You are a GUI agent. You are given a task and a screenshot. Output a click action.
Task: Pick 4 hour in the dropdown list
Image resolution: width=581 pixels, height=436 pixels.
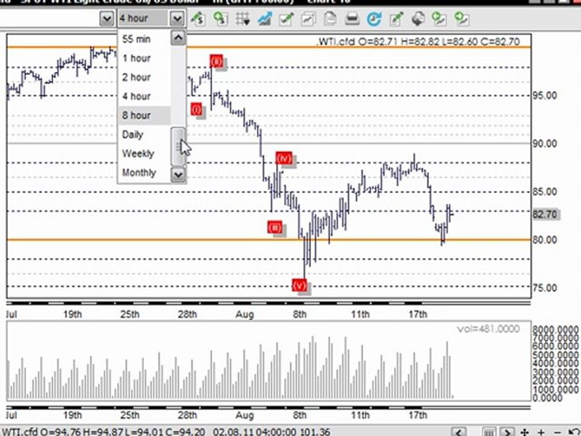point(144,96)
